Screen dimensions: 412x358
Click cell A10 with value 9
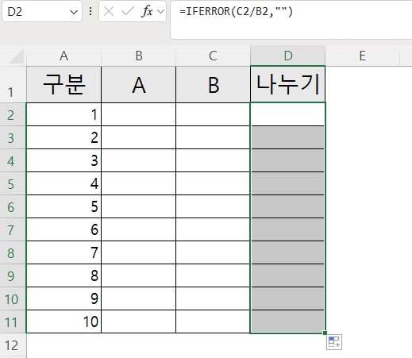[x=64, y=298]
